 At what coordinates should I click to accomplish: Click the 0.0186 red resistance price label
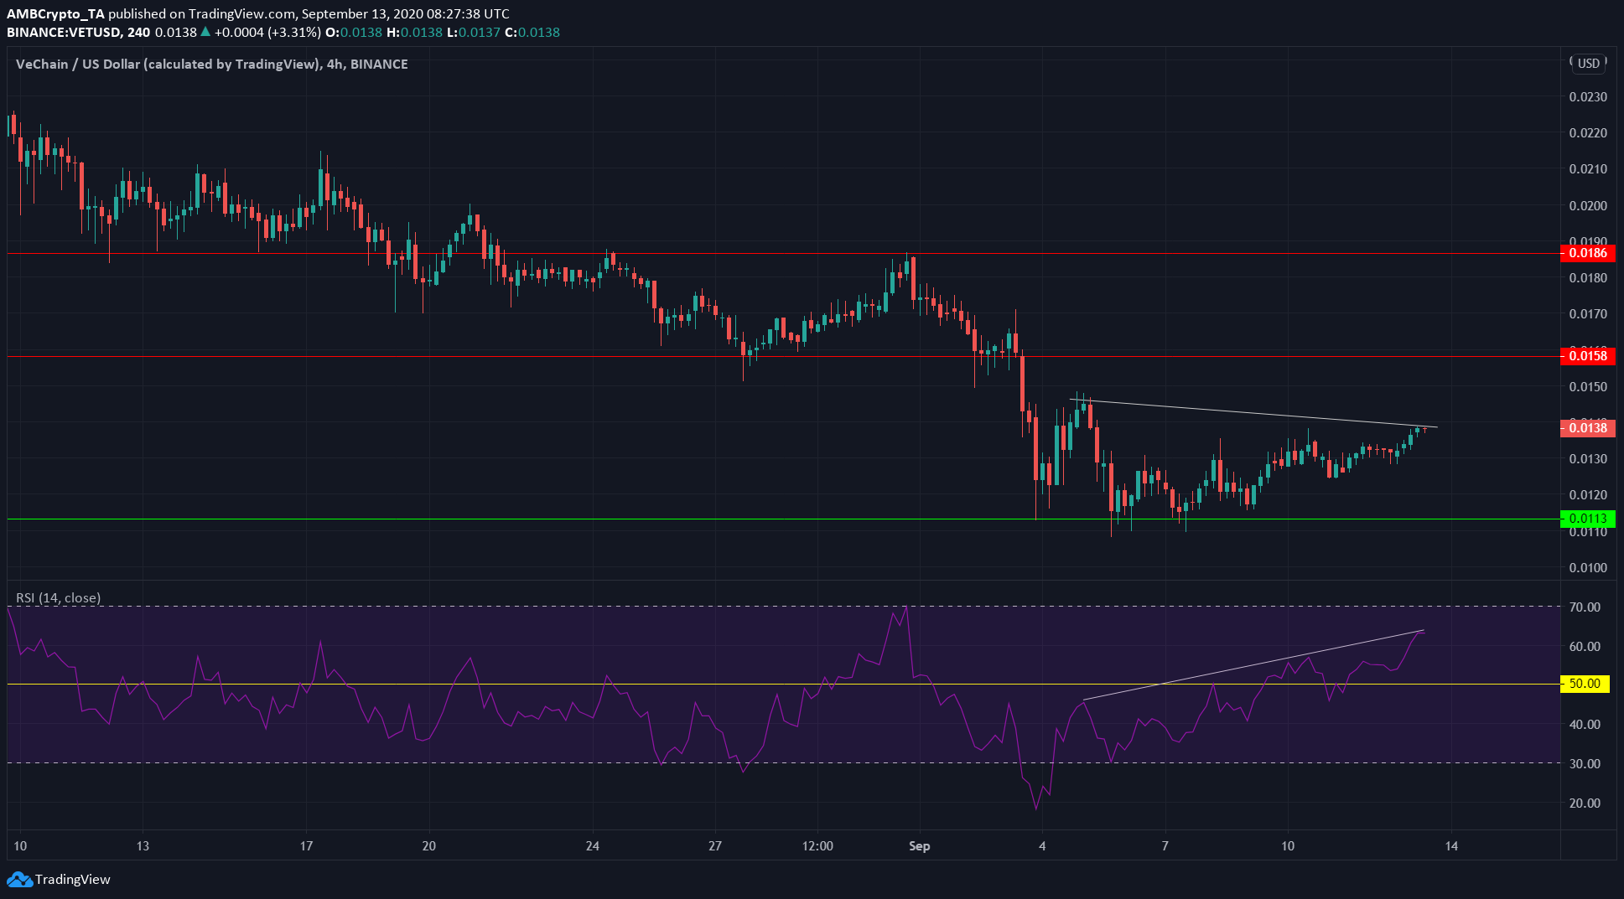(x=1588, y=253)
